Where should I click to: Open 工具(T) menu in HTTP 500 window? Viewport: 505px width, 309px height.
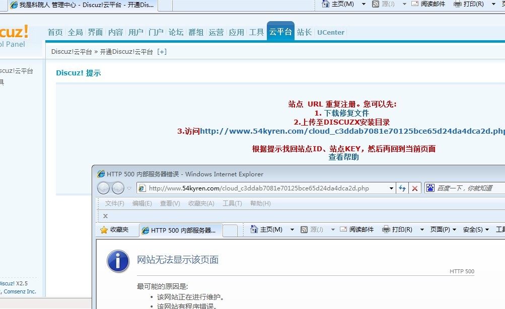(232, 203)
